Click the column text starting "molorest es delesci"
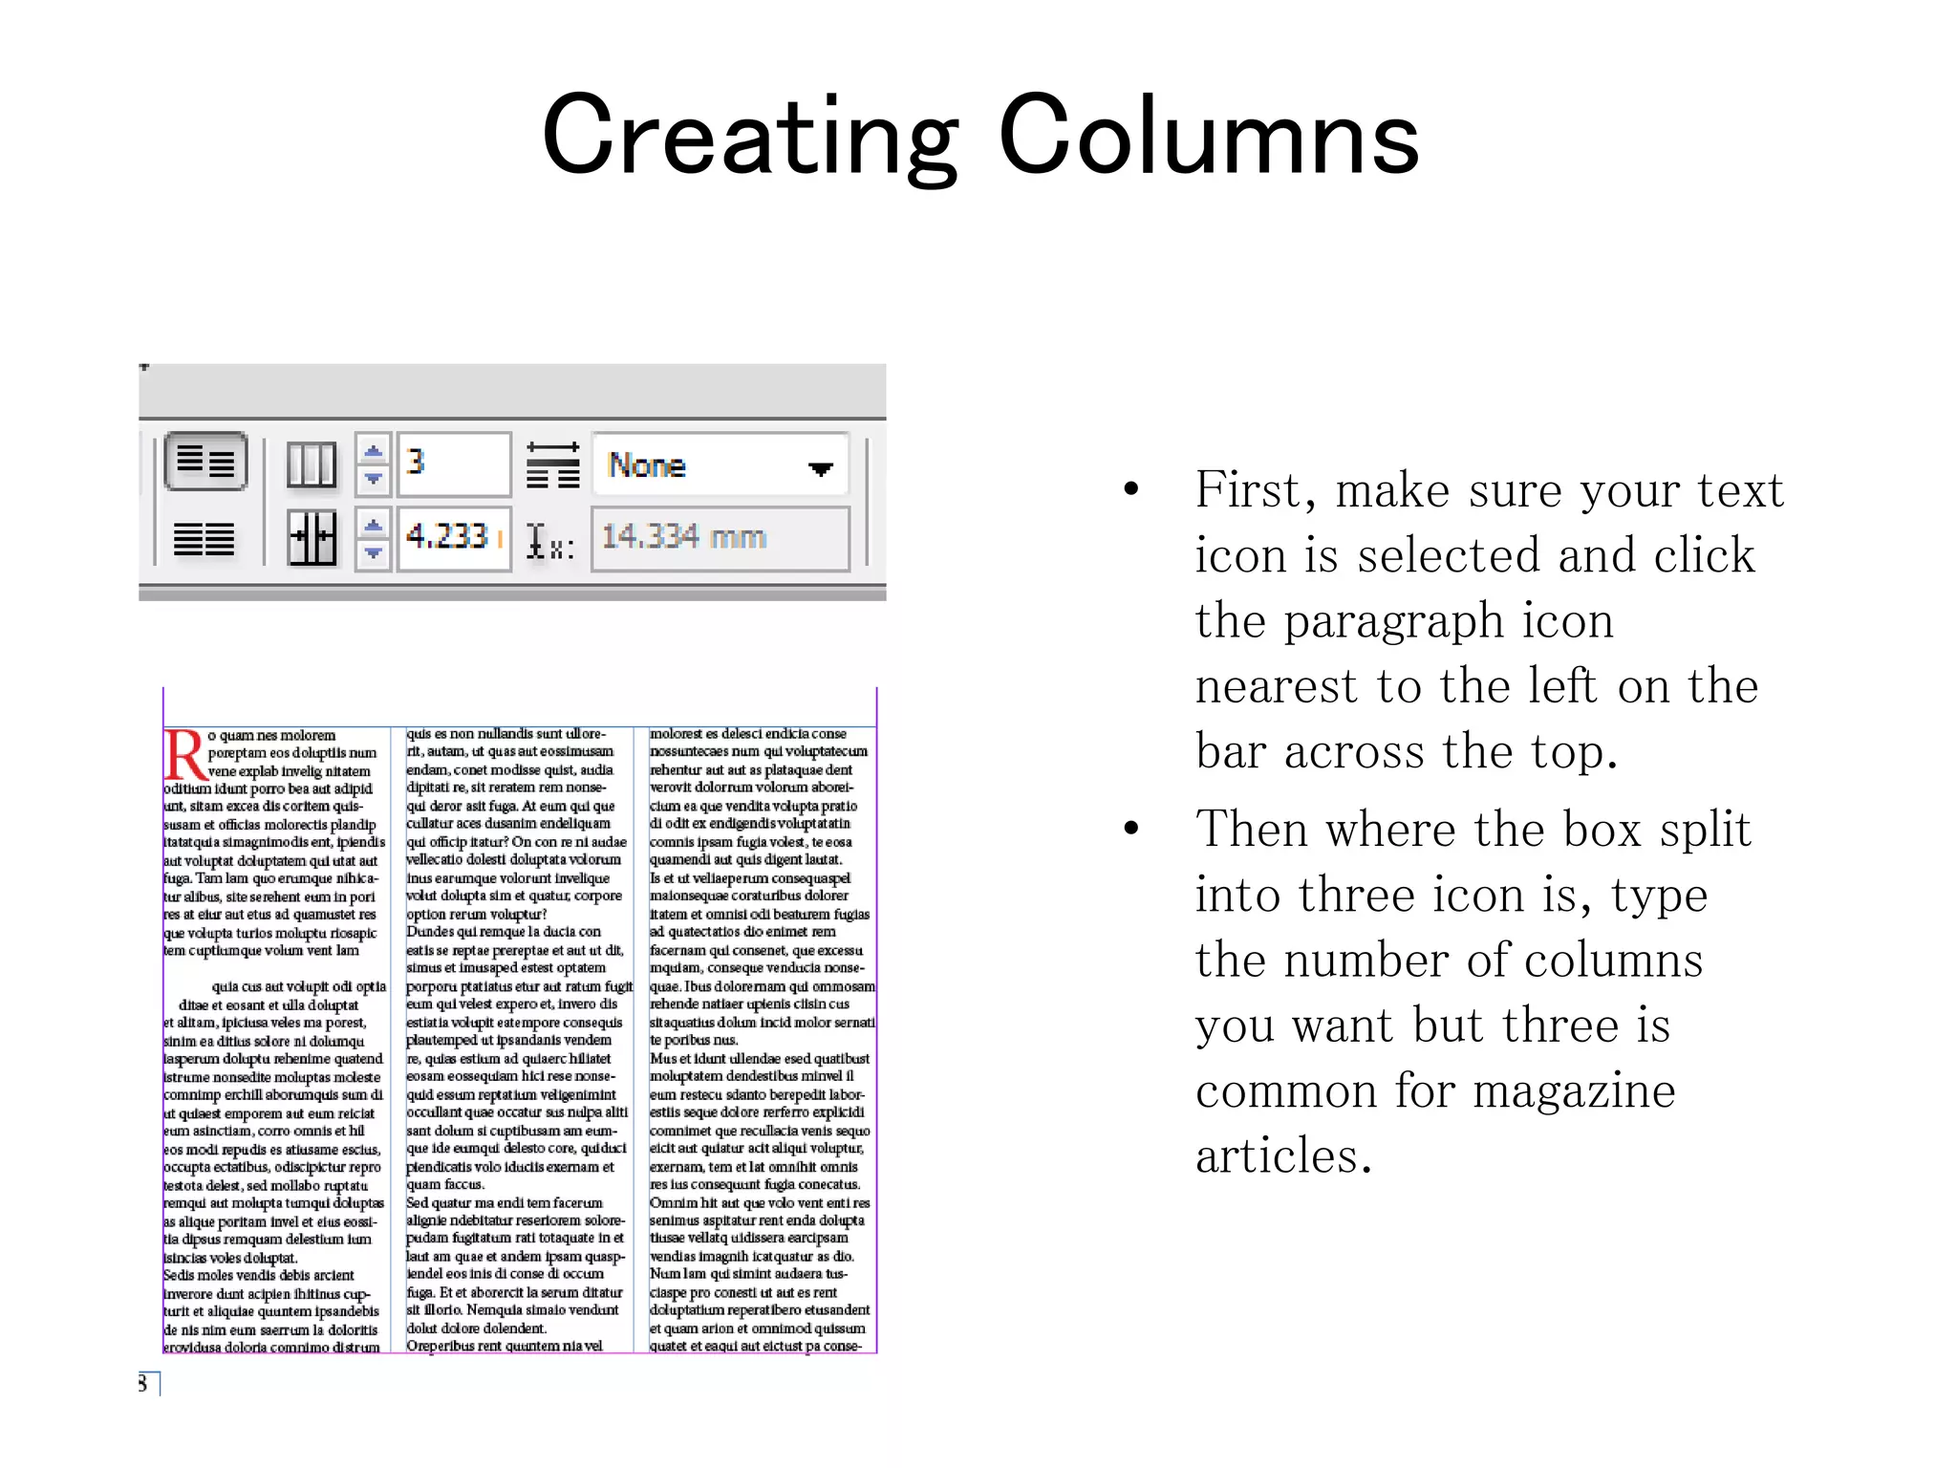1957x1468 pixels. coord(762,1040)
